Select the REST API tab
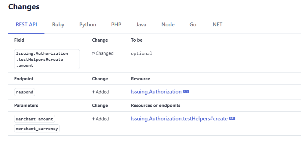The width and height of the screenshot is (301, 142). (26, 25)
